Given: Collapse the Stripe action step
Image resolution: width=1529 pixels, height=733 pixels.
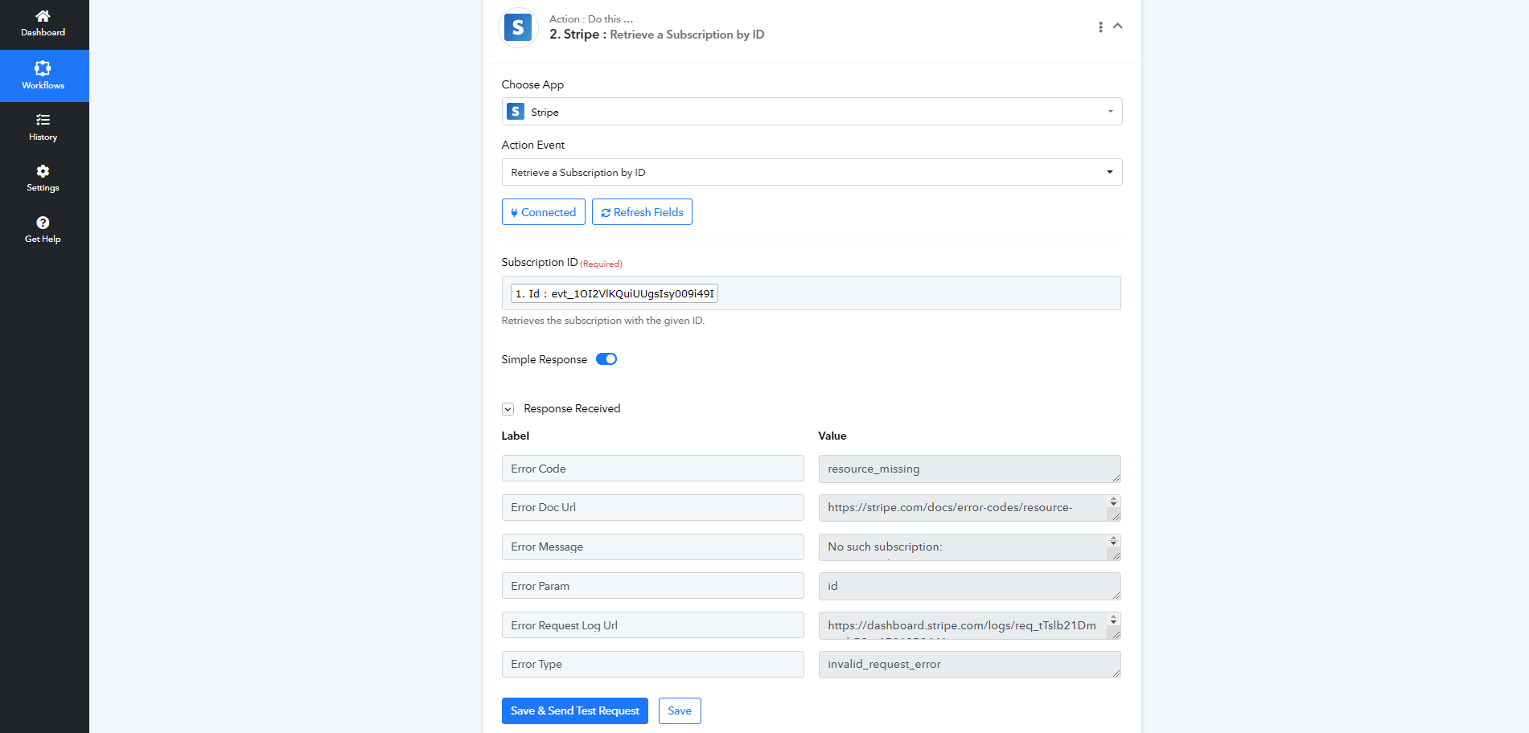Looking at the screenshot, I should point(1118,27).
